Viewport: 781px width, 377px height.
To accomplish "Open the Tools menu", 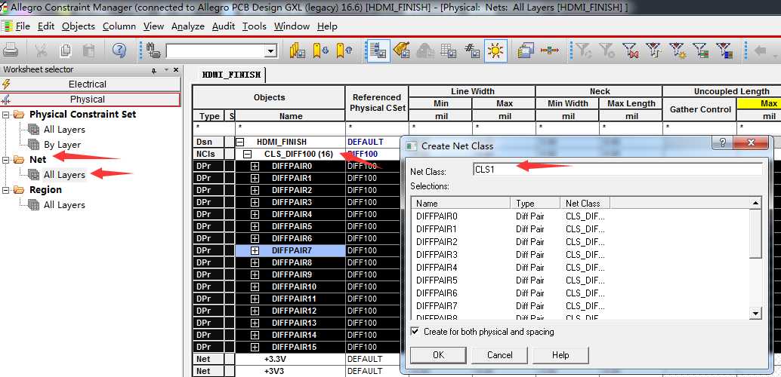I will pos(254,26).
